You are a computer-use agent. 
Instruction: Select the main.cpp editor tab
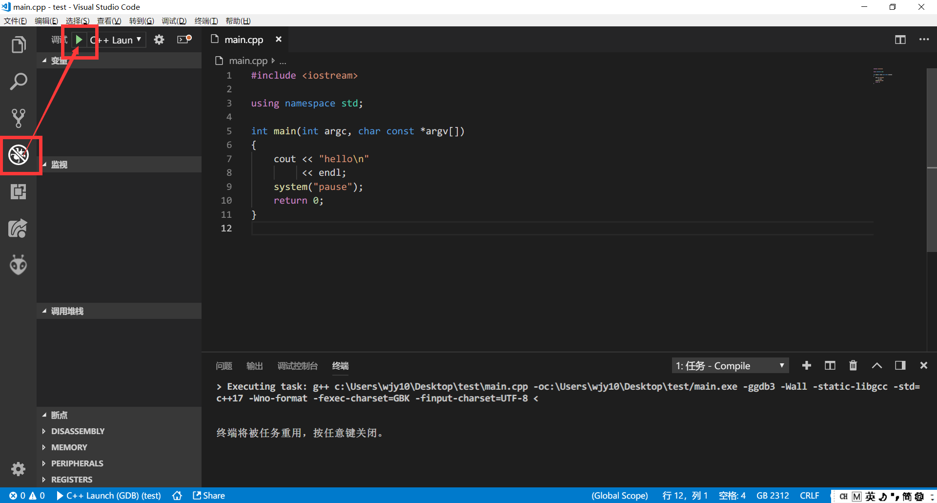[244, 40]
